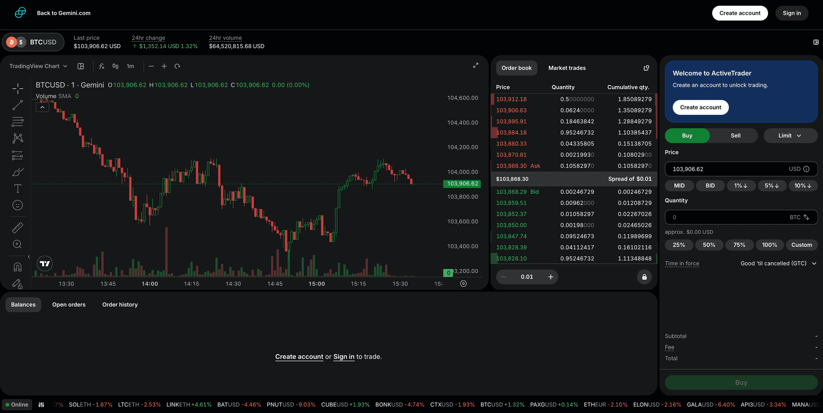Open the XABCD pattern tool

tap(18, 138)
